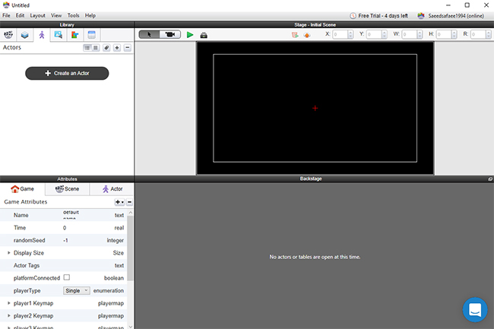494x329 pixels.
Task: Click the orange eye preview icon
Action: coord(306,35)
